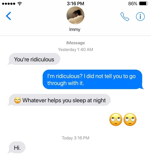Tap the iMessage label above conversation
This screenshot has height=160, width=151.
pos(75,43)
